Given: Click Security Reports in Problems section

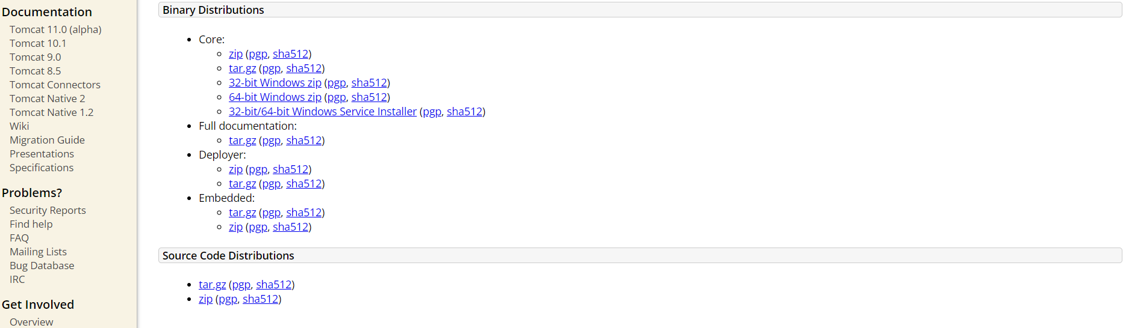Looking at the screenshot, I should tap(48, 210).
